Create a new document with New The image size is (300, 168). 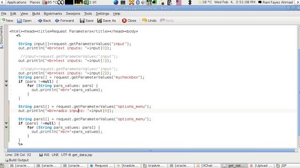coord(7,21)
